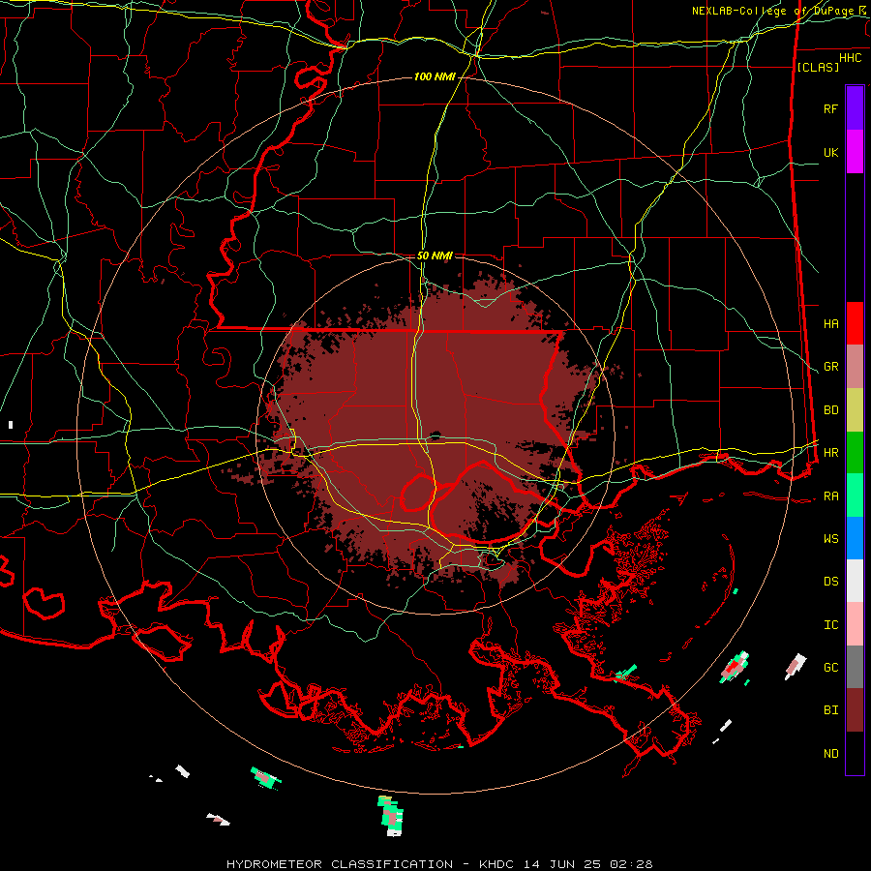Click the GR legend color swatch
Screen dimensions: 871x871
pyautogui.click(x=855, y=367)
